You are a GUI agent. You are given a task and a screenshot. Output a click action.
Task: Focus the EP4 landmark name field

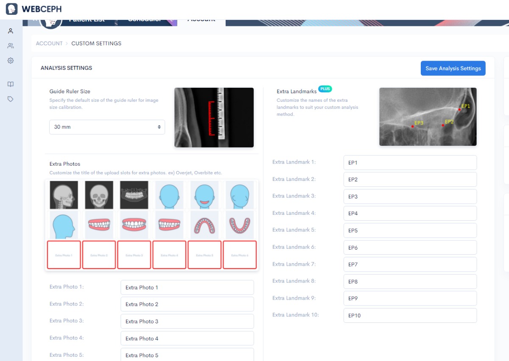point(410,214)
